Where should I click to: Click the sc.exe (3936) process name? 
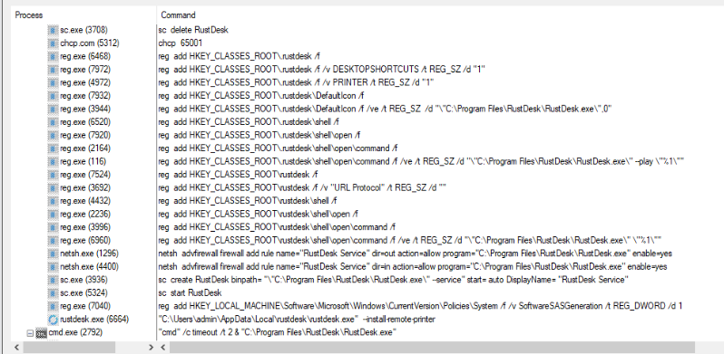coord(83,280)
